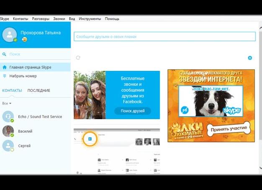Select contact Сергей
This screenshot has height=190, width=262.
(x=35, y=146)
